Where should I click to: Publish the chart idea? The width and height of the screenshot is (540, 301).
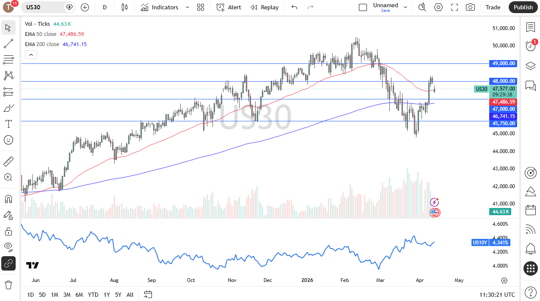click(523, 7)
